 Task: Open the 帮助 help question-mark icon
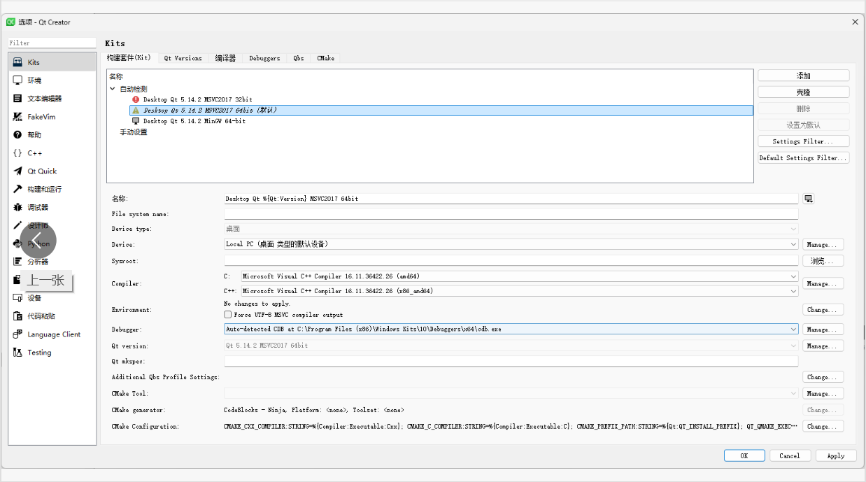17,135
